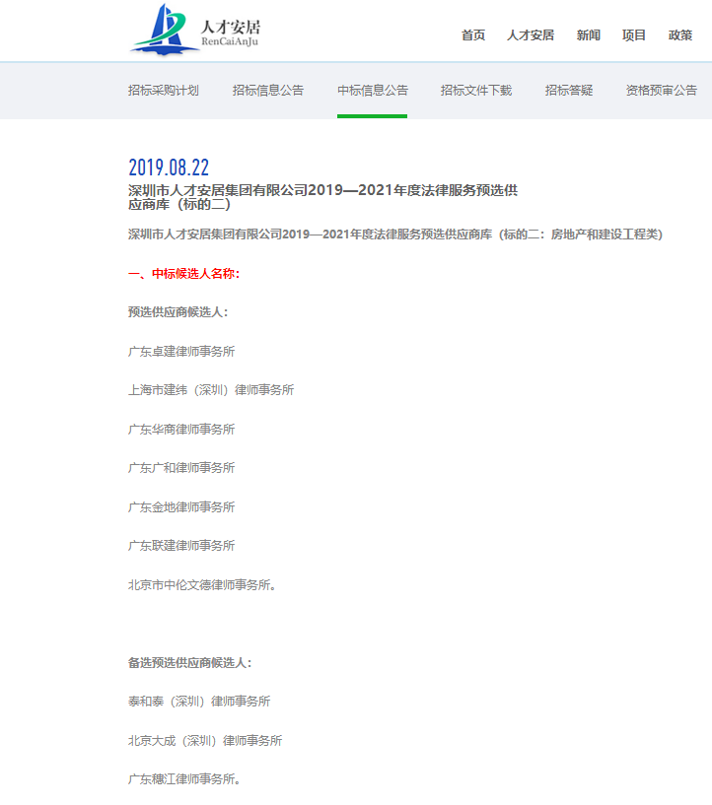The image size is (712, 805).
Task: Select the line 广东广和律师事务所
Action: pyautogui.click(x=181, y=468)
